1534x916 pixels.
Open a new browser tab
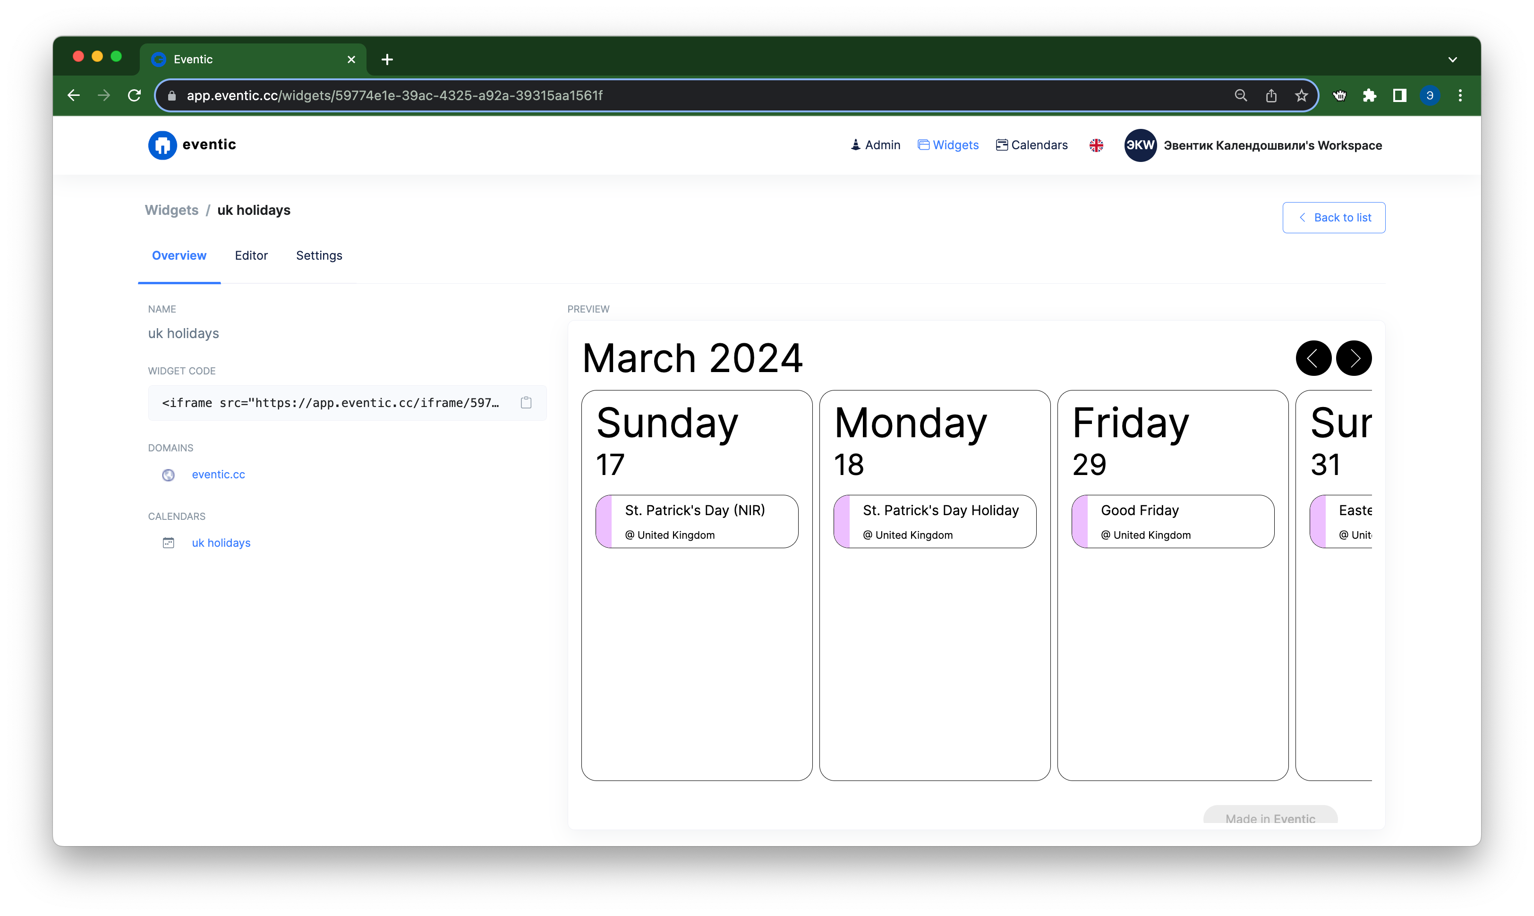click(387, 59)
